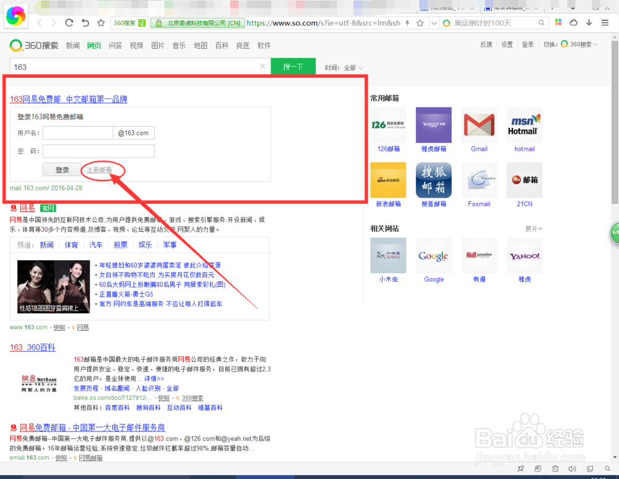Reload the page with refresh icon
The height and width of the screenshot is (479, 619).
(69, 23)
